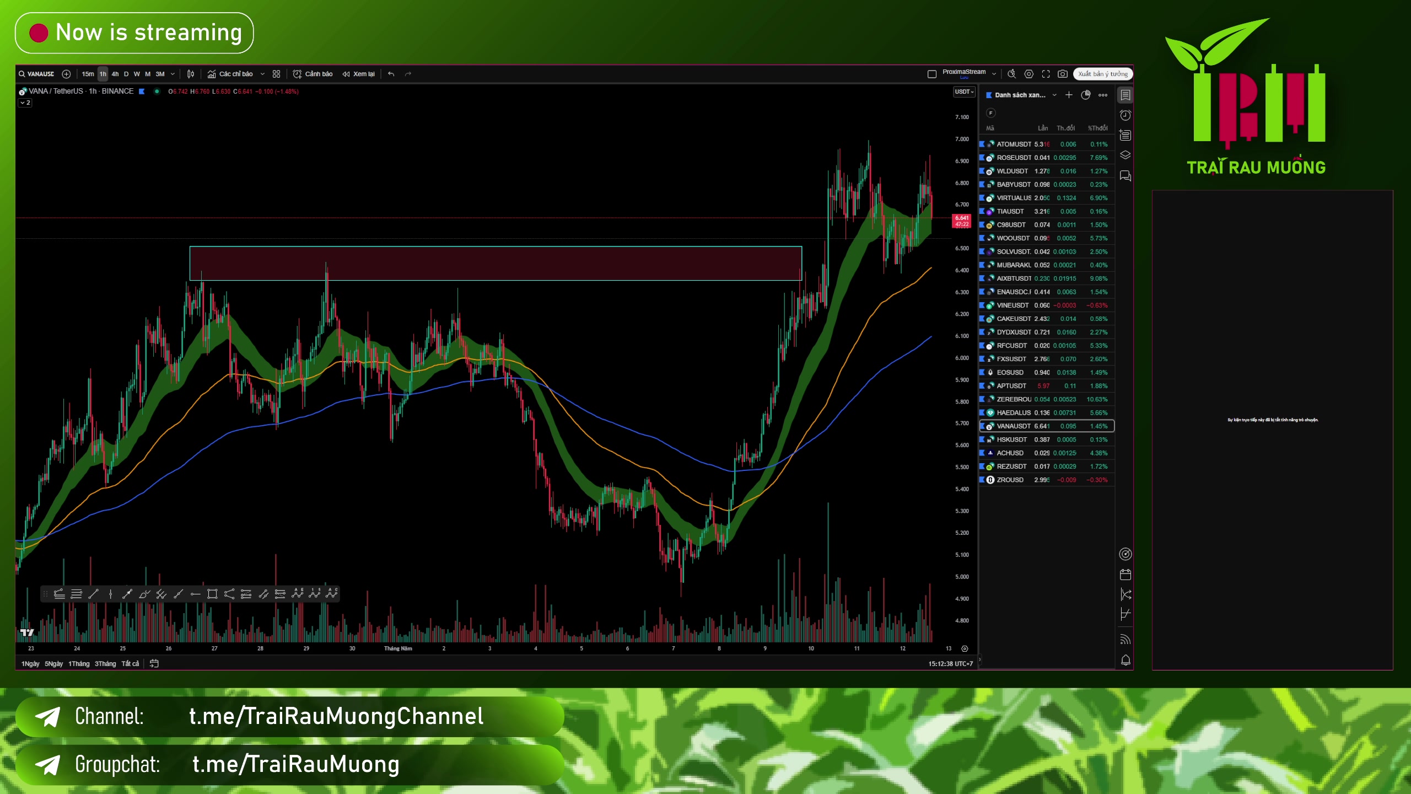Open the quick search lightning icon
The width and height of the screenshot is (1411, 794).
pos(1011,74)
